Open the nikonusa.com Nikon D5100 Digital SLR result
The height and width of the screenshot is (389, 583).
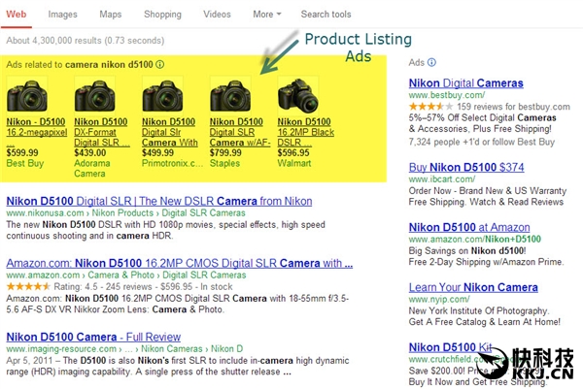[159, 202]
